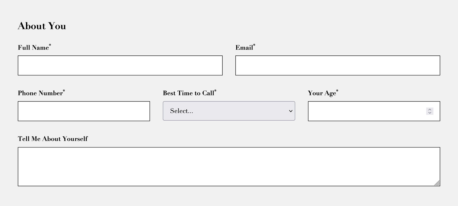Expand the Select... menu to view options

coord(228,111)
